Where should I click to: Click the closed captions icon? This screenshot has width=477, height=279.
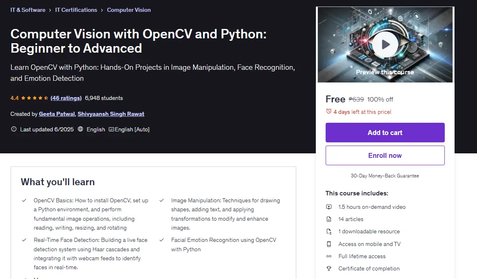coord(111,129)
